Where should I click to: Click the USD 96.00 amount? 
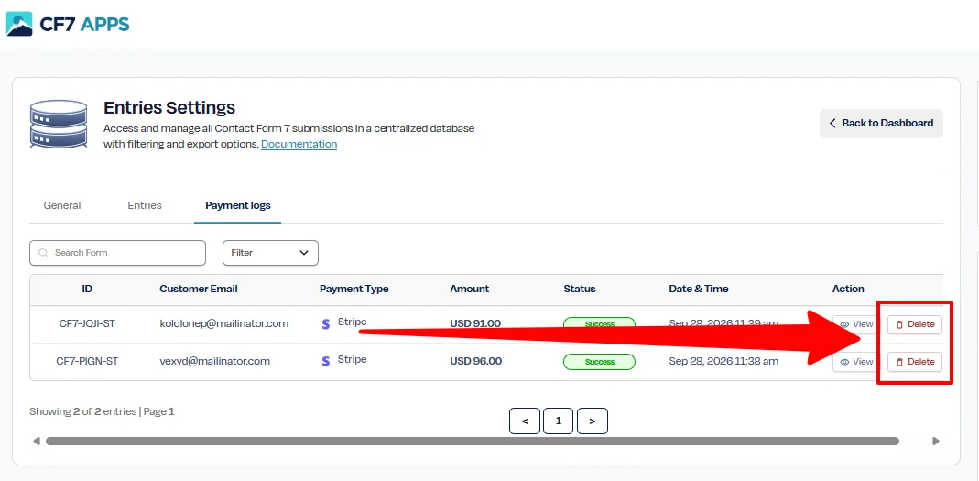476,361
